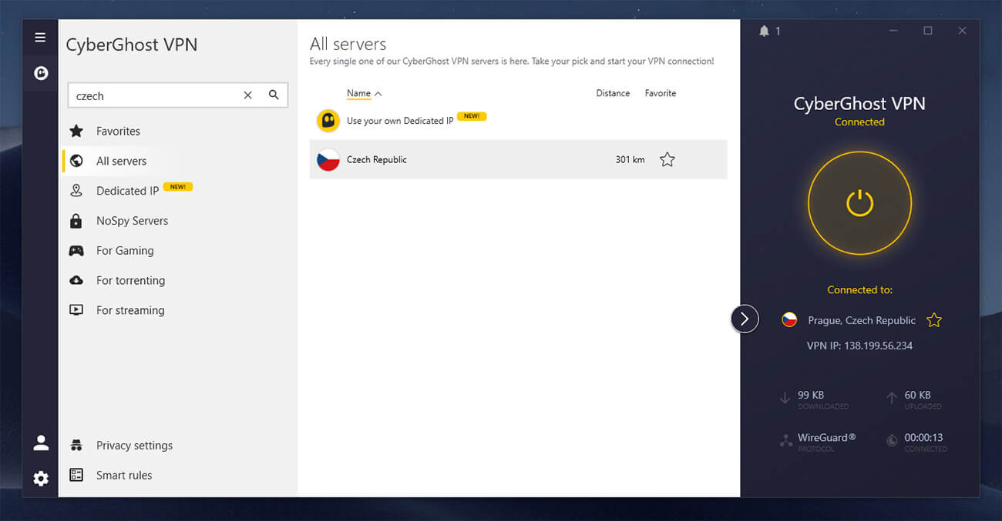The width and height of the screenshot is (1002, 521).
Task: Click the Prague, Czech Republic location label
Action: tap(862, 320)
